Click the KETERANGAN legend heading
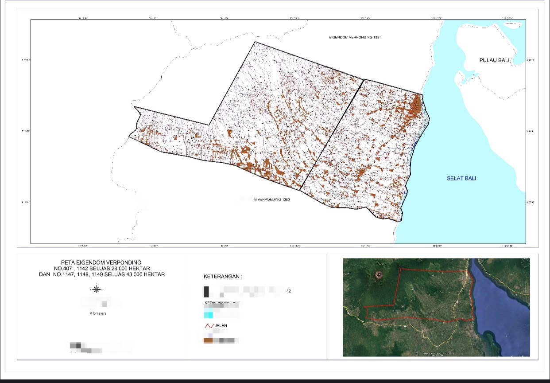The image size is (550, 383). [x=223, y=277]
